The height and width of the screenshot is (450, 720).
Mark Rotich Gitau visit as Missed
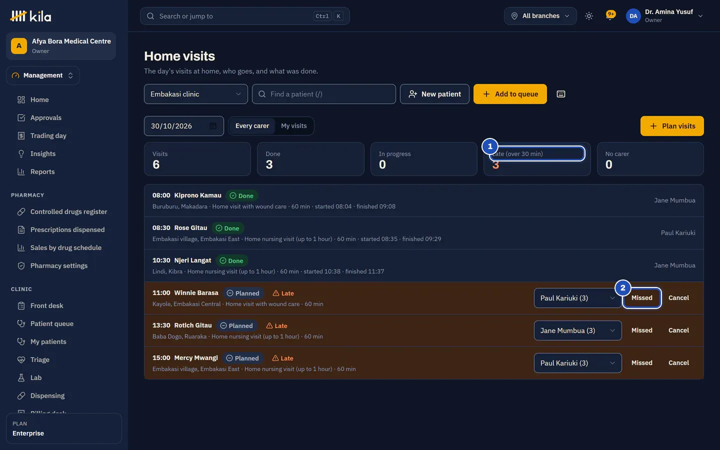coord(642,330)
